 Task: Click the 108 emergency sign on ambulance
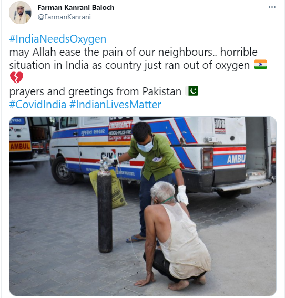(220, 126)
